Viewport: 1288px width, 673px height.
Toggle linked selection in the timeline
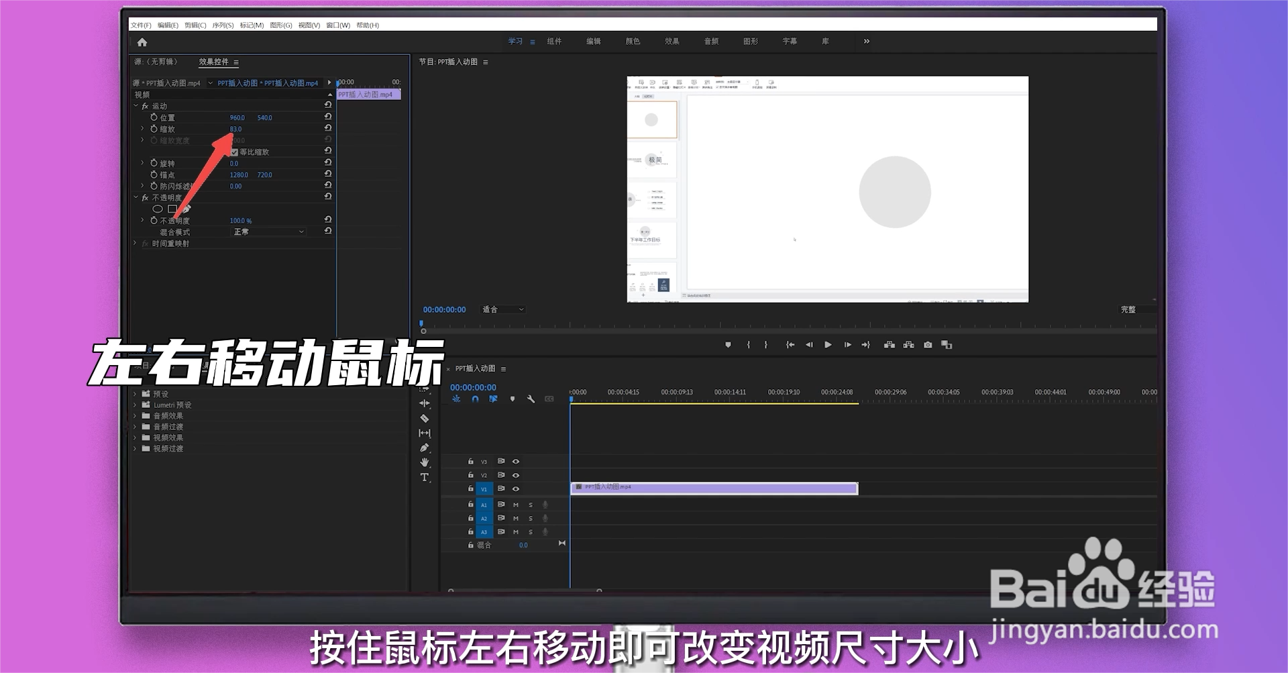(x=493, y=399)
